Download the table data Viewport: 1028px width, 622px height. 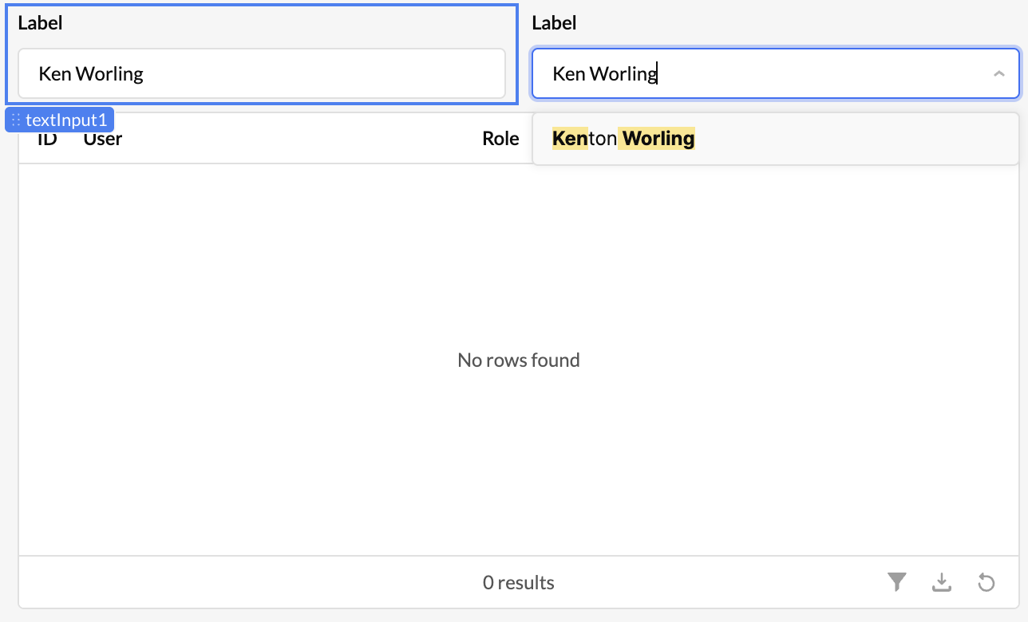(942, 583)
